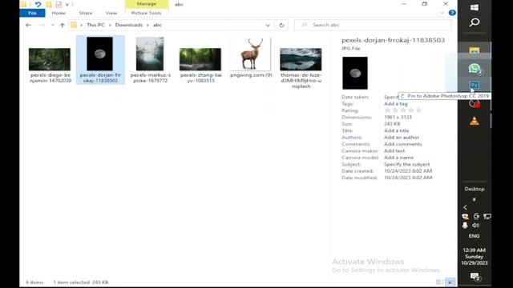Click This PC in the breadcrumb

point(95,25)
